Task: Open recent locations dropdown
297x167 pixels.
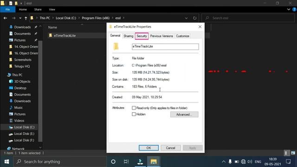Action: point(20,18)
